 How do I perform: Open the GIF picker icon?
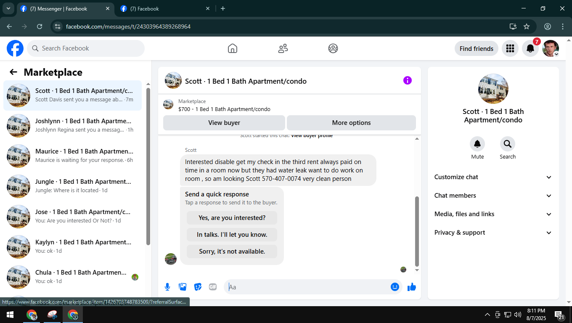[x=213, y=287]
